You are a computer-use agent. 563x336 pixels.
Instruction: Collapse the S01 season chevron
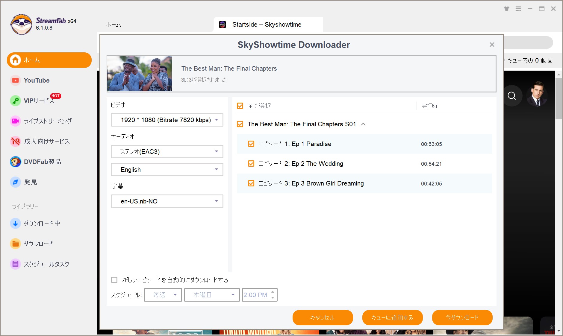363,124
